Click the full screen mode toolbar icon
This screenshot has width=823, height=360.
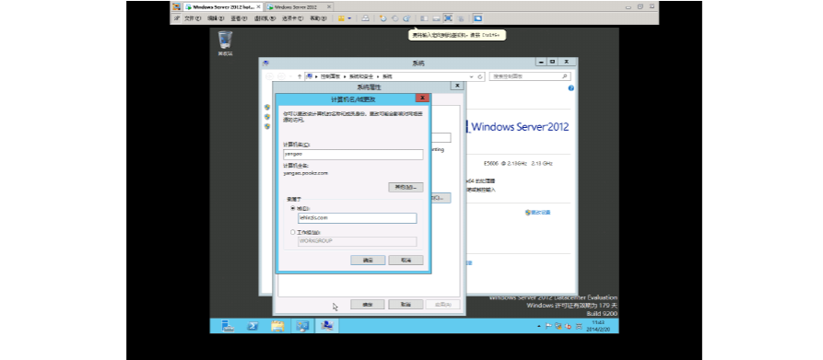pos(448,18)
